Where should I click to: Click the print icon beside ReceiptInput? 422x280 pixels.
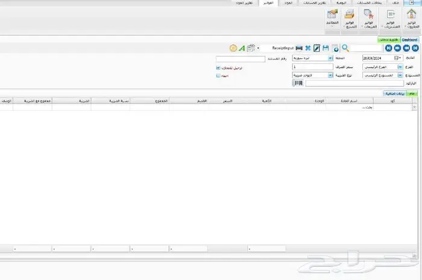point(299,48)
